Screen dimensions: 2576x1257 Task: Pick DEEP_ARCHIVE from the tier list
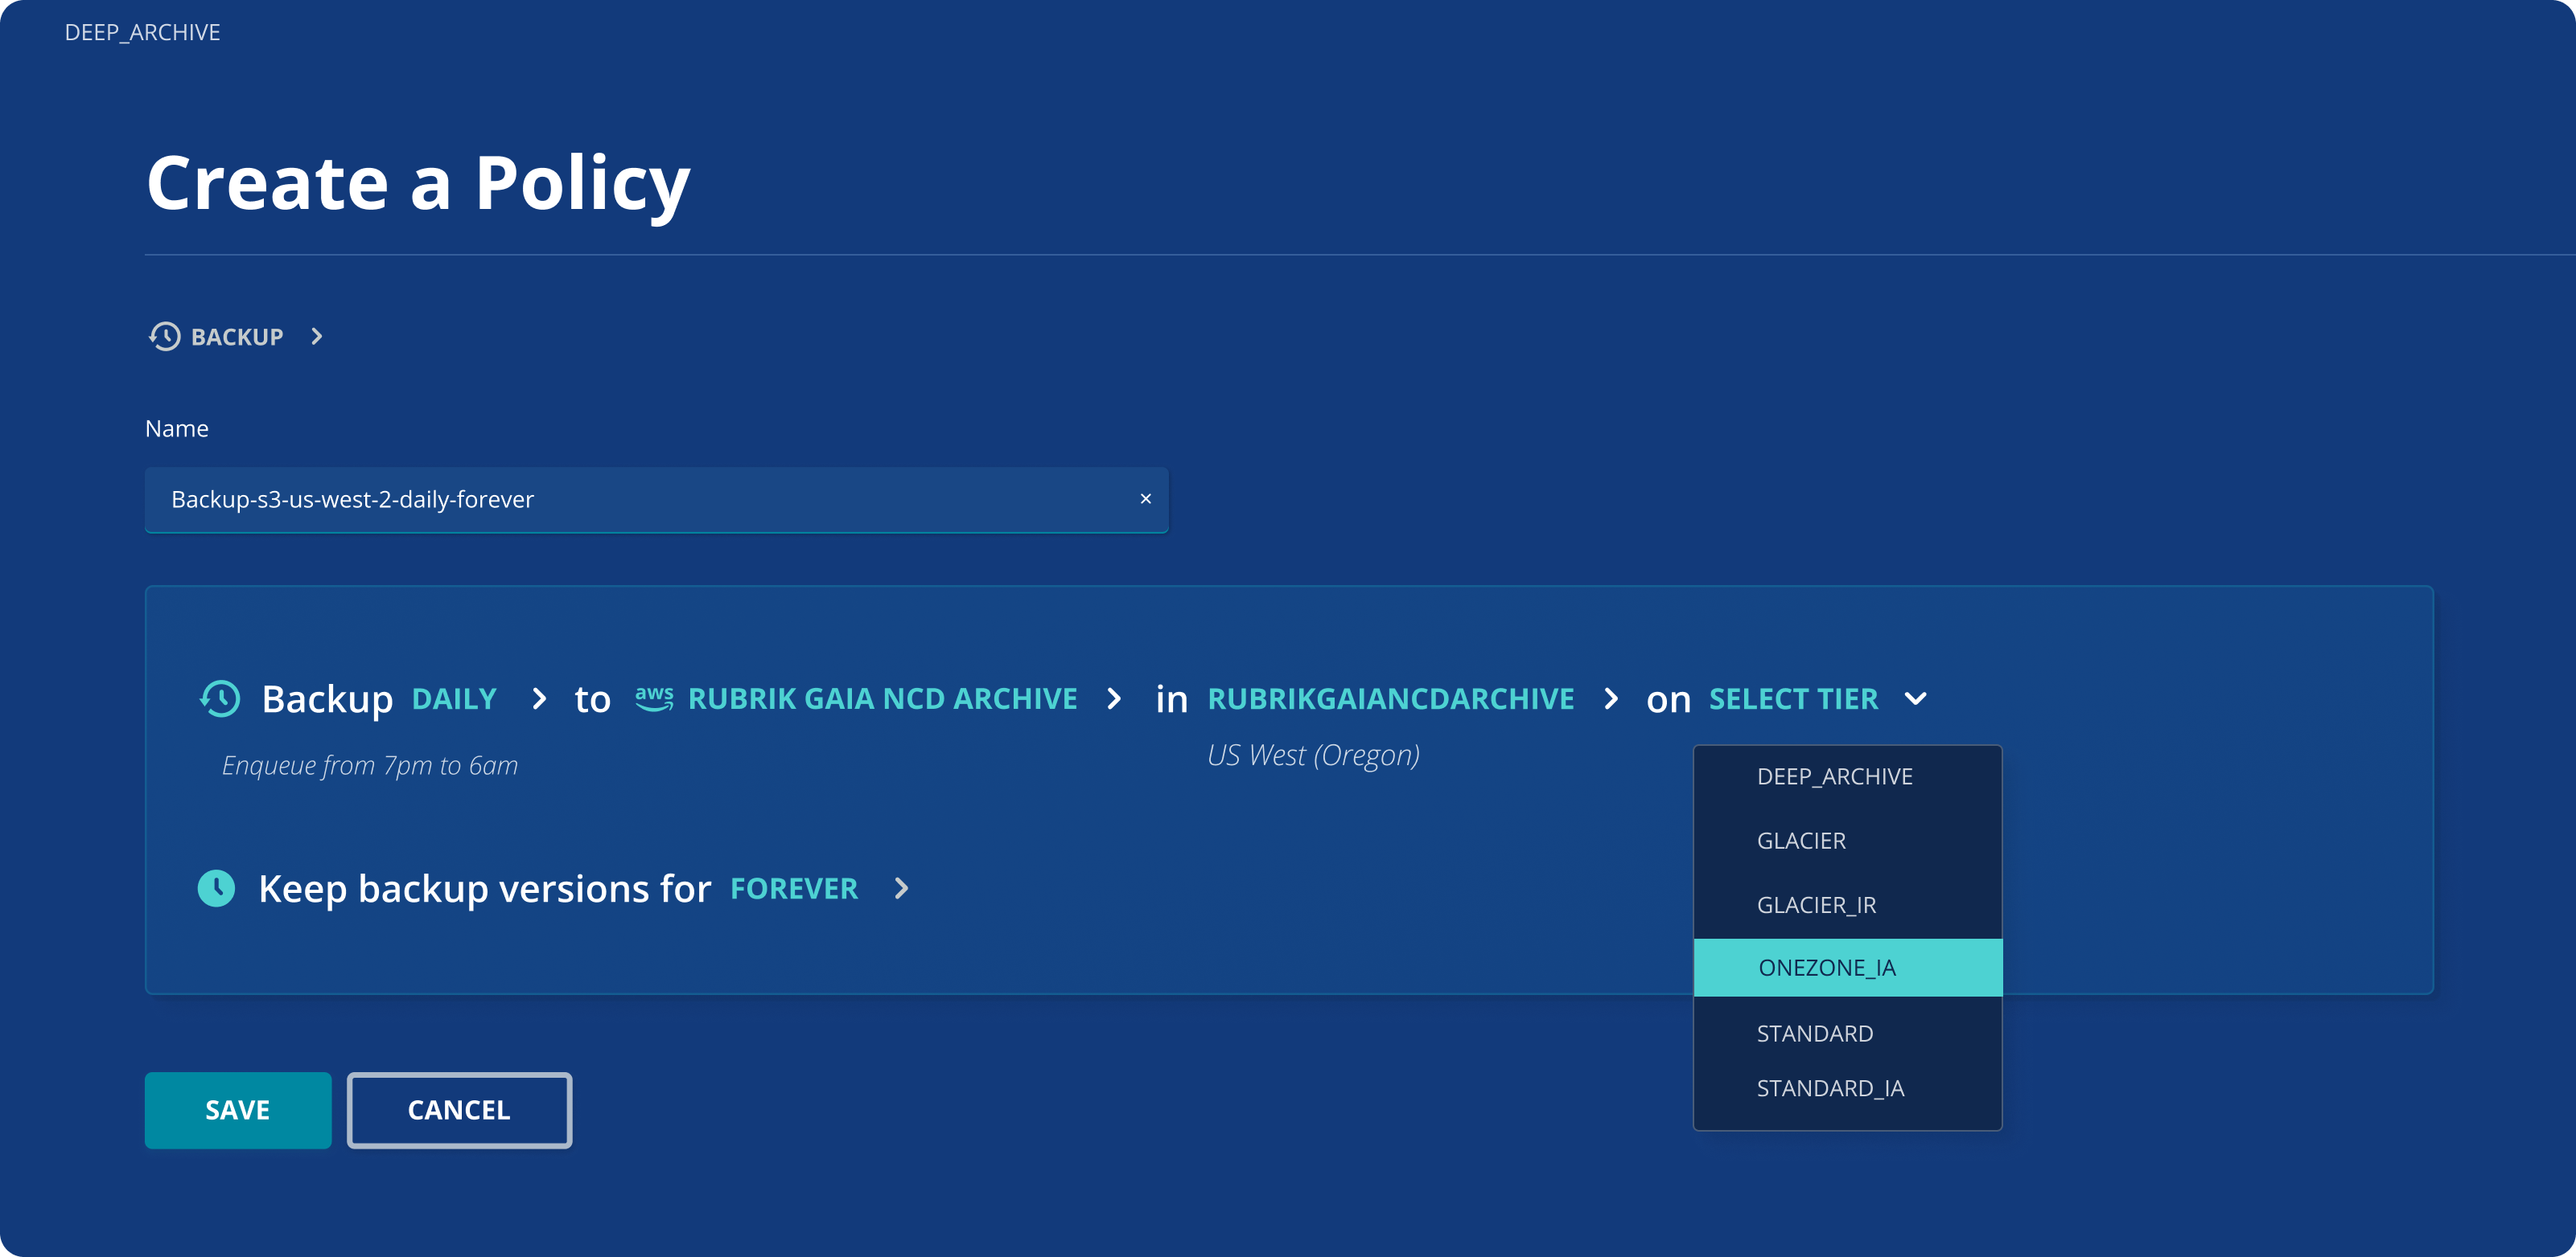point(1847,776)
